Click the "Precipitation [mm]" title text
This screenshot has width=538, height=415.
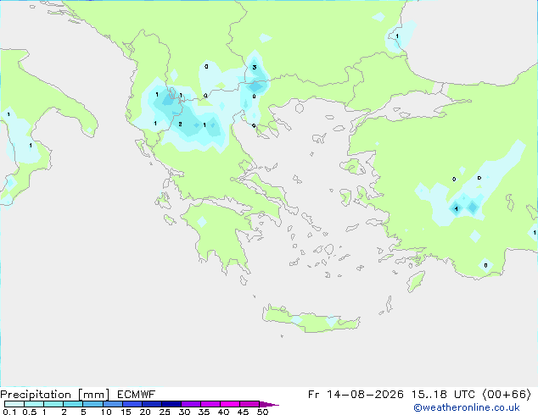click(x=55, y=395)
